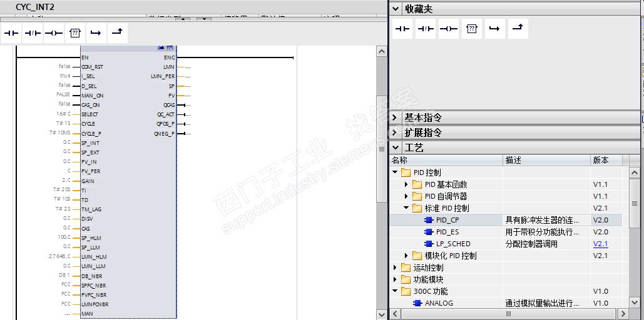Collapse the 标准 PID 控制 folder
This screenshot has height=320, width=644.
[x=407, y=208]
